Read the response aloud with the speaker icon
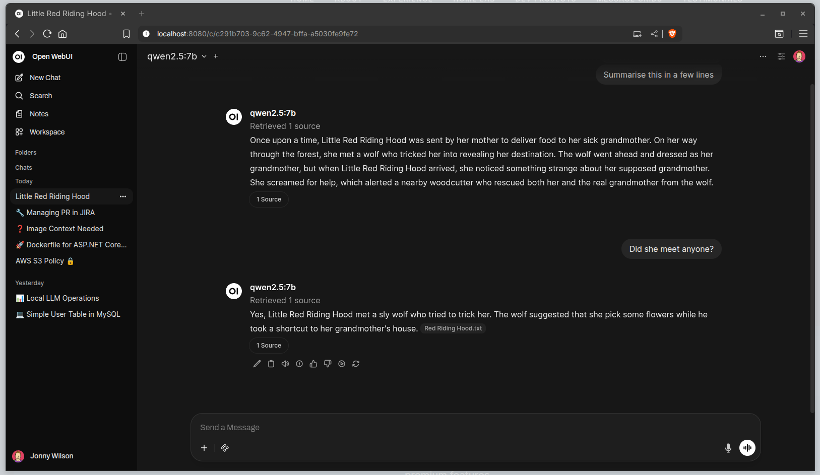This screenshot has width=820, height=475. (285, 364)
